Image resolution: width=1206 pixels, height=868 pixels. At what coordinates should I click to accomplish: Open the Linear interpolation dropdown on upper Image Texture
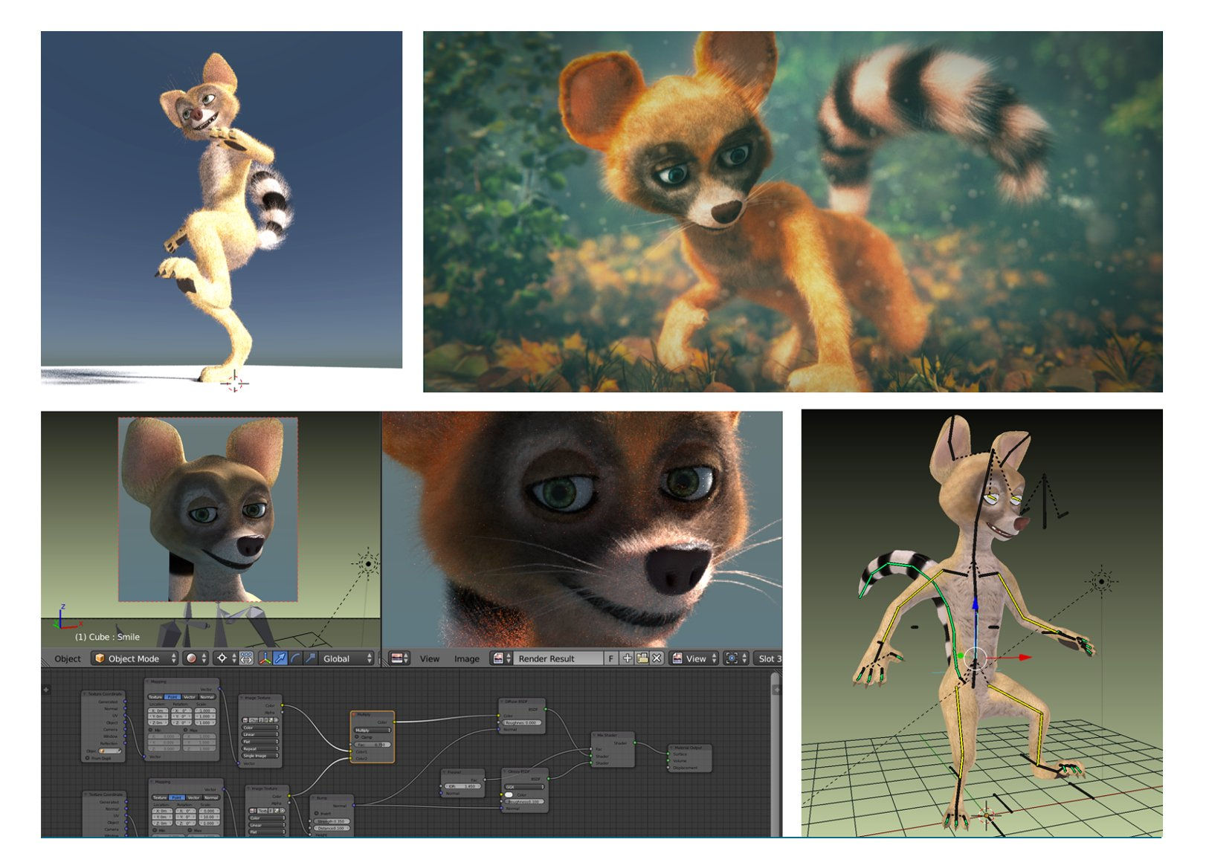pos(260,734)
